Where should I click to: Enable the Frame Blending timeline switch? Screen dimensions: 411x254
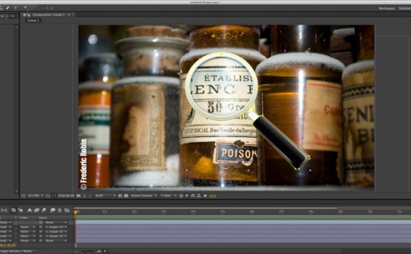(37, 210)
